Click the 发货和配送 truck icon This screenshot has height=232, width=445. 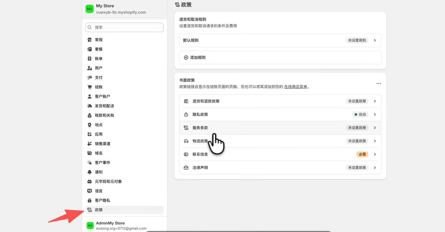tap(89, 106)
